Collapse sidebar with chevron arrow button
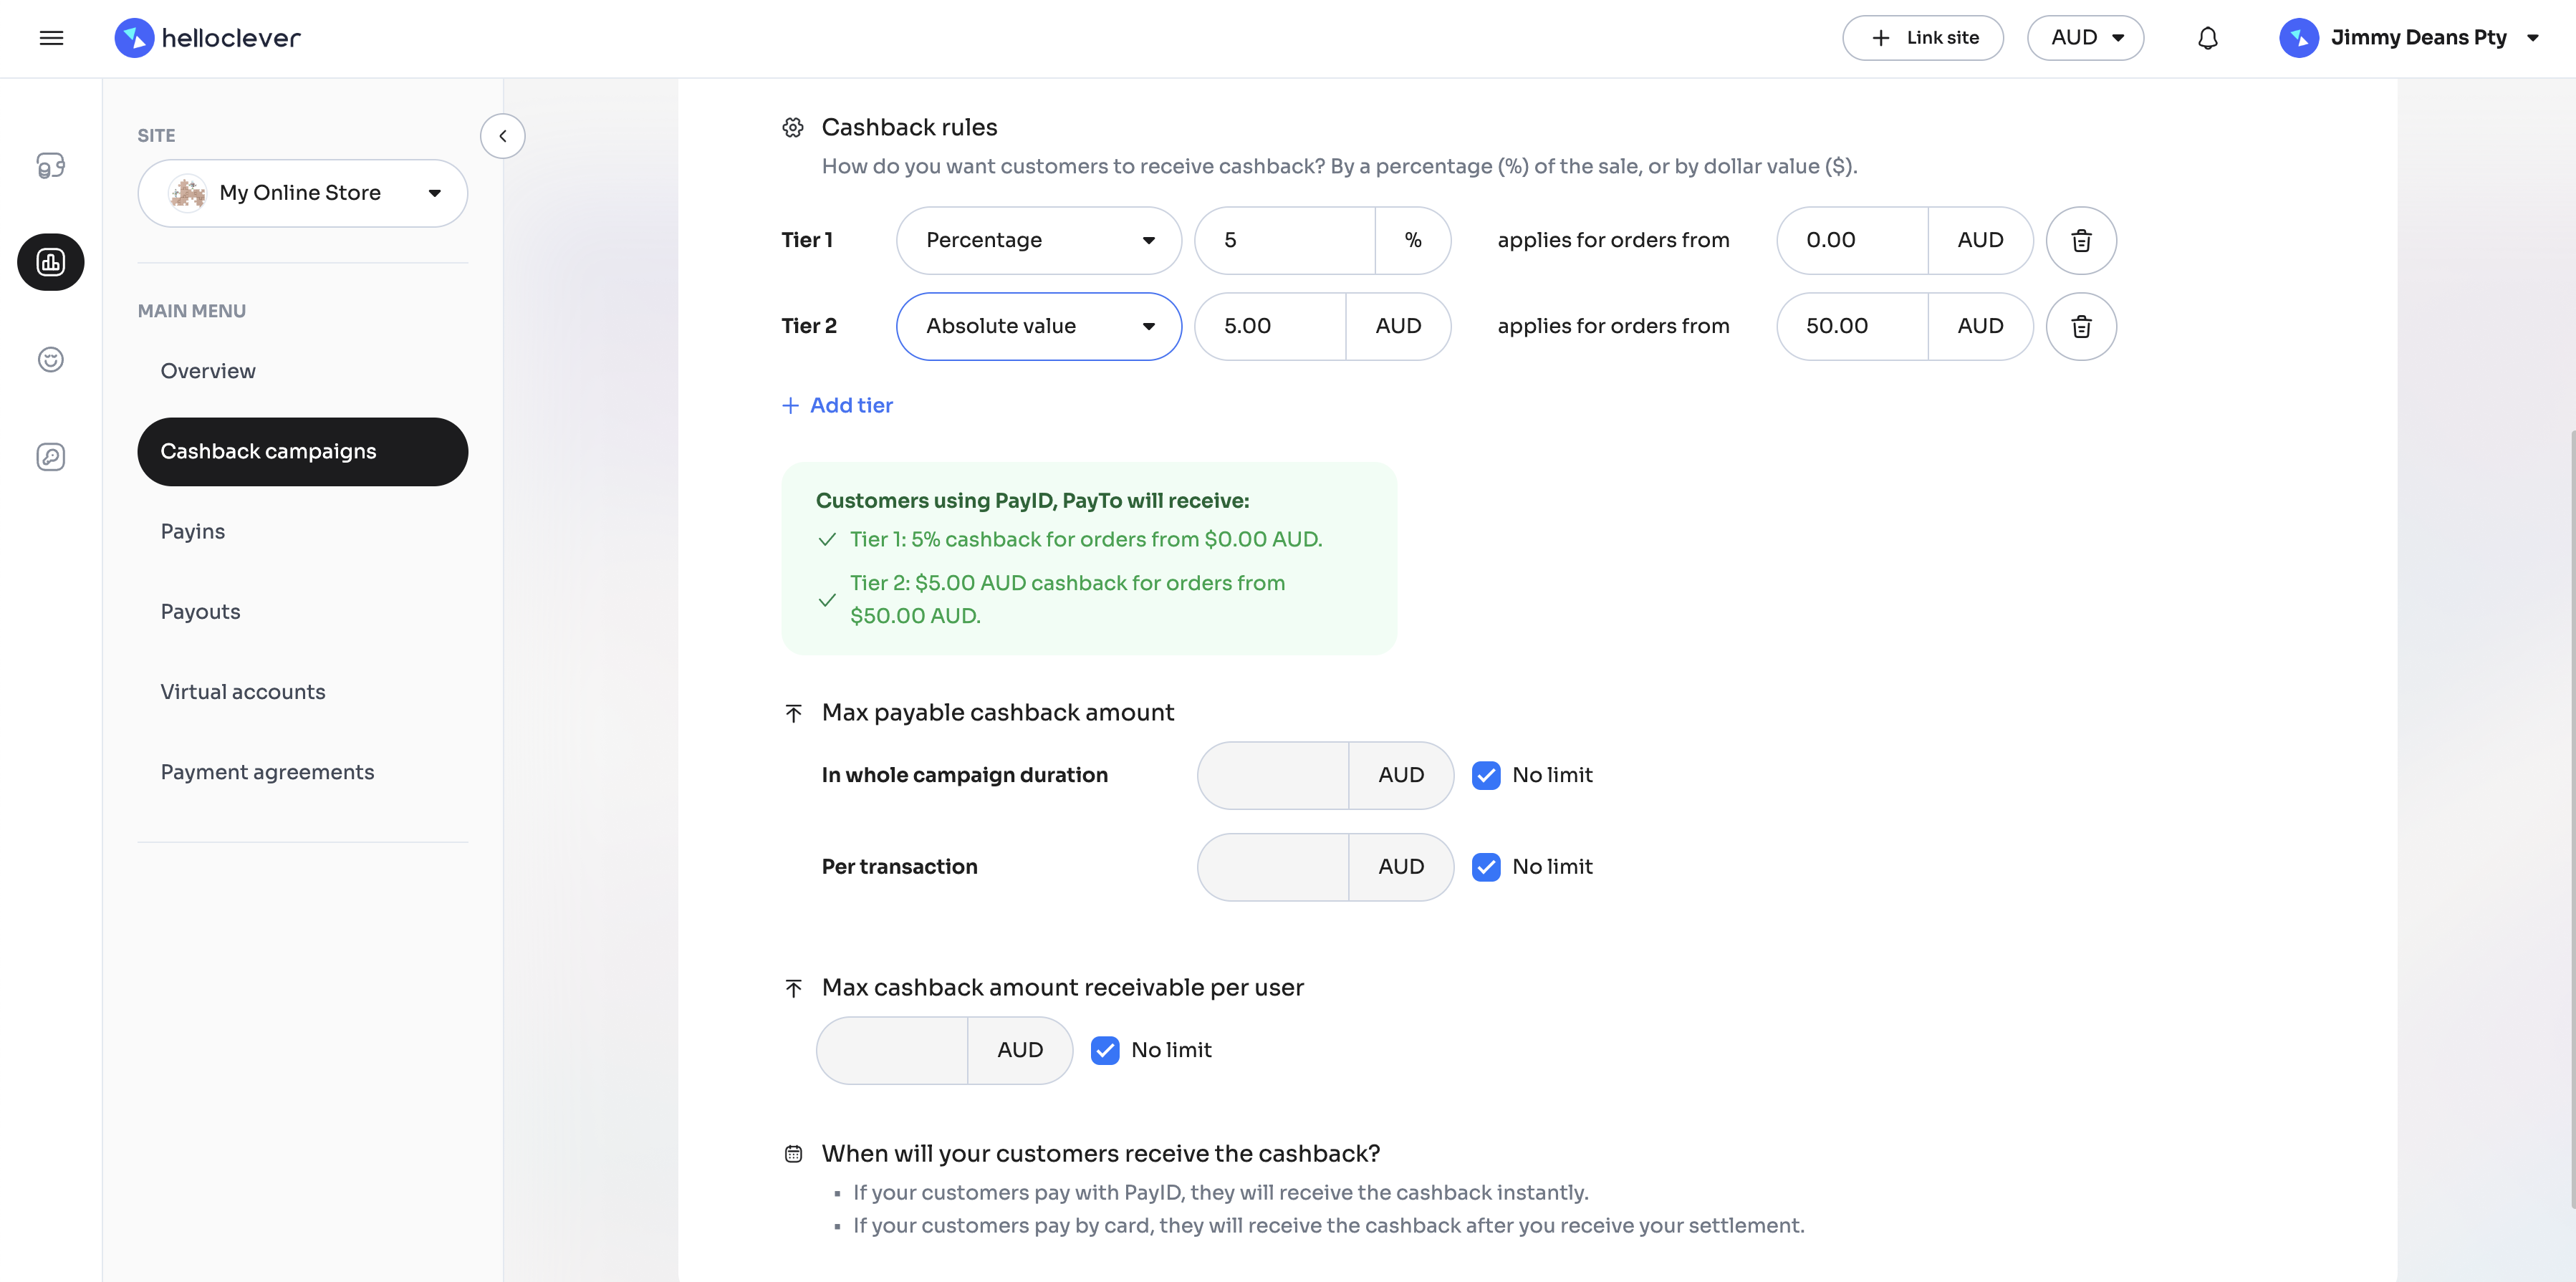2576x1282 pixels. tap(502, 136)
